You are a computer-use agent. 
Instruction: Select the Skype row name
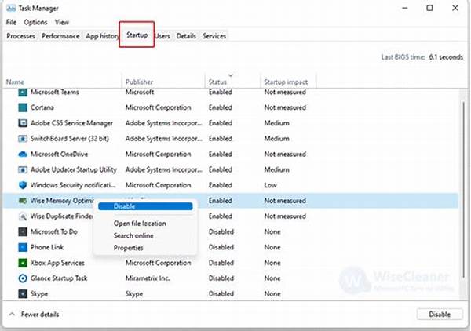pyautogui.click(x=39, y=294)
